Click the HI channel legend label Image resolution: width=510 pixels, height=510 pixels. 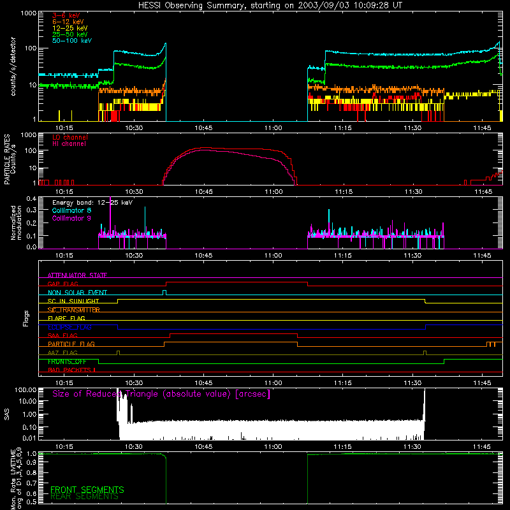69,143
